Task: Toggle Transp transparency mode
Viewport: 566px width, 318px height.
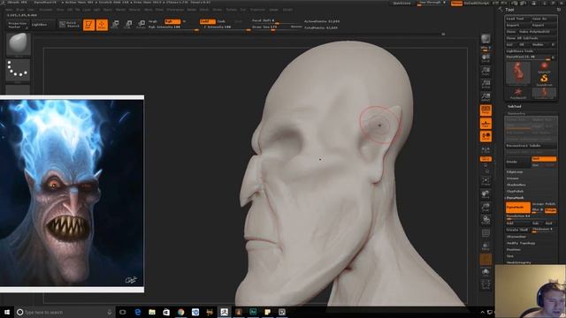Action: pos(486,246)
